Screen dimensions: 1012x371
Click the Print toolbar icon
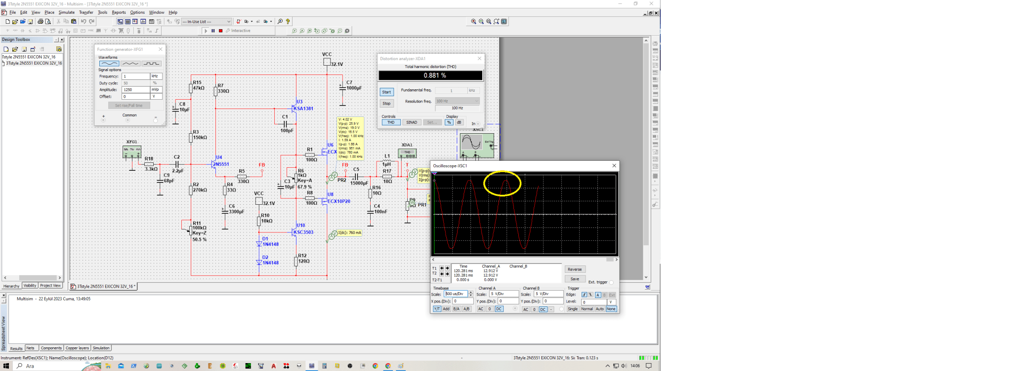(41, 22)
